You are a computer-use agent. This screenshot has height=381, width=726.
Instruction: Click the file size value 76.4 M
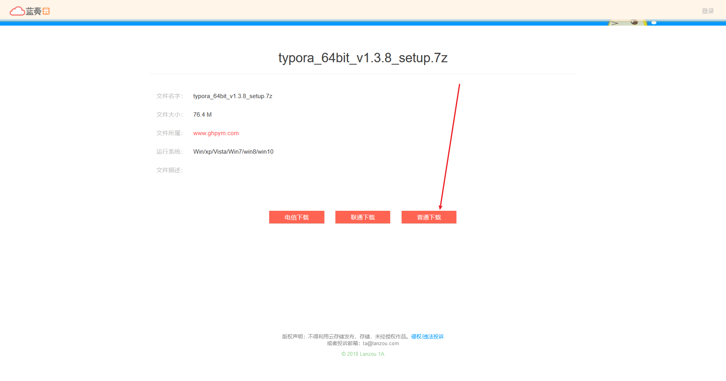[x=202, y=115]
